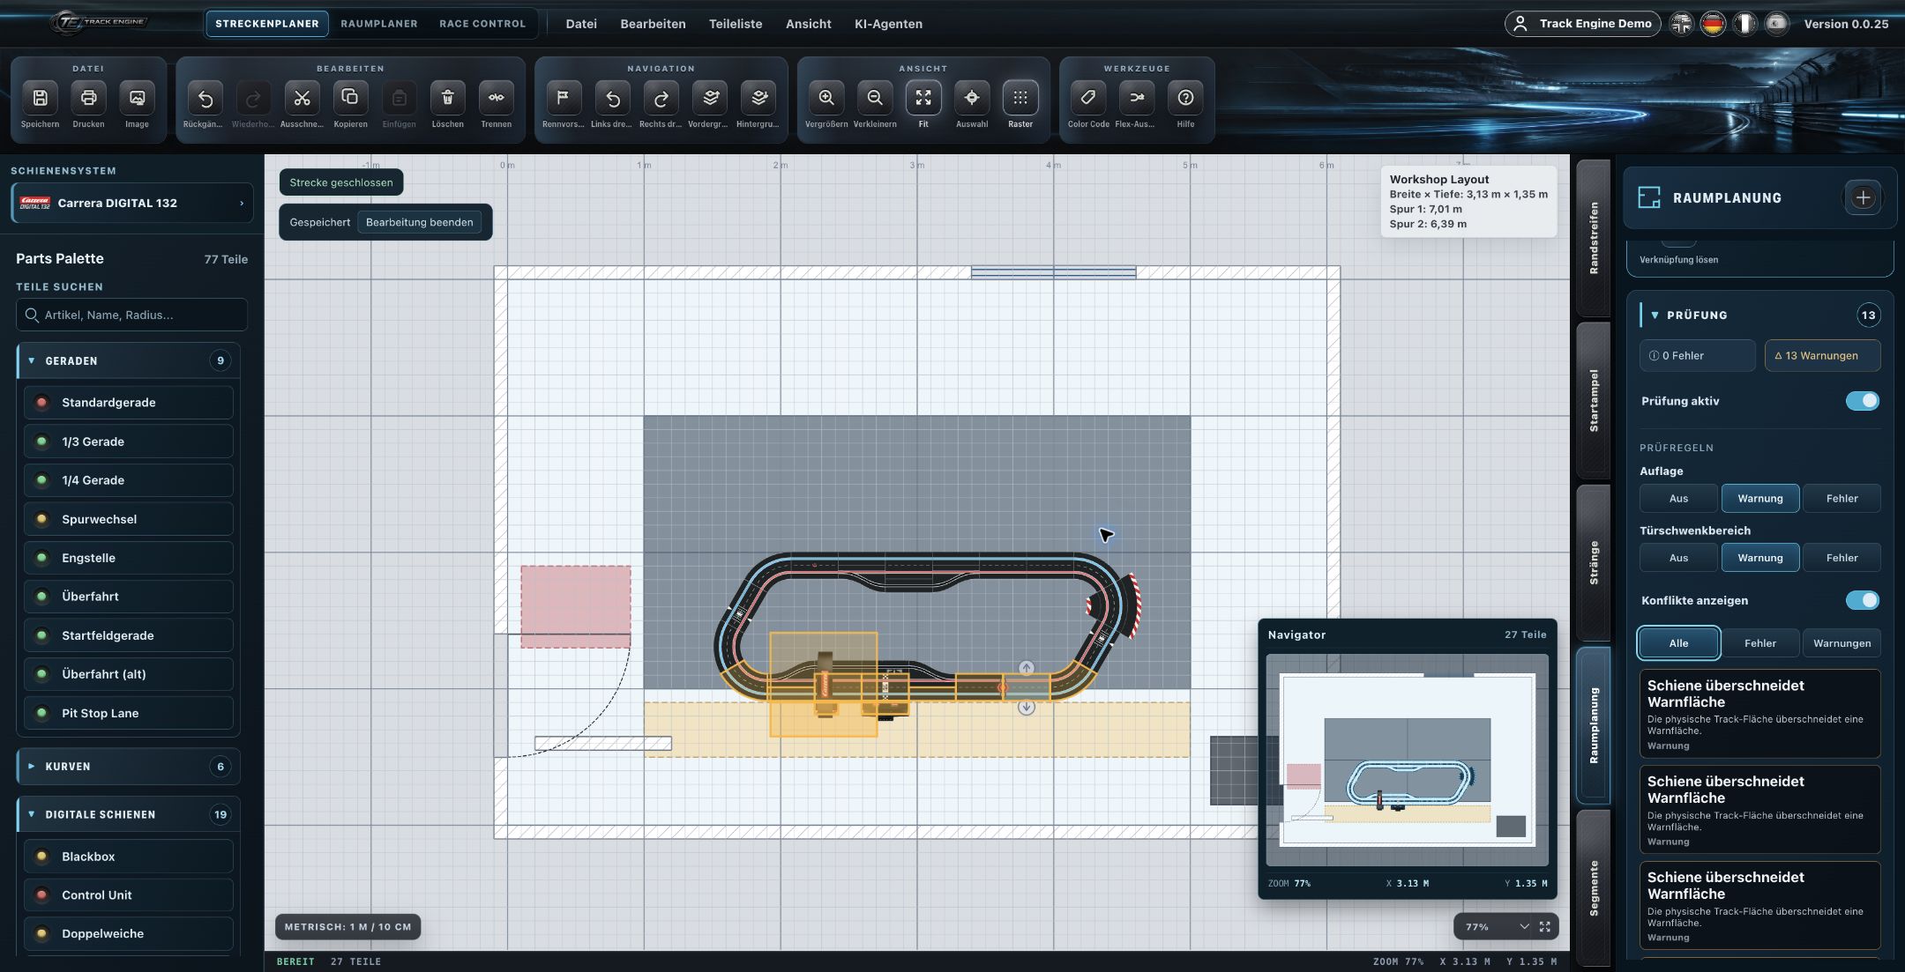Click the Verknüpfung lösen link
This screenshot has width=1905, height=972.
[1678, 260]
